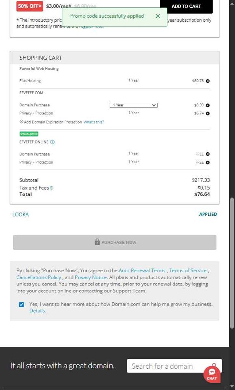
Task: Click the ADD TO CART button
Action: click(186, 6)
